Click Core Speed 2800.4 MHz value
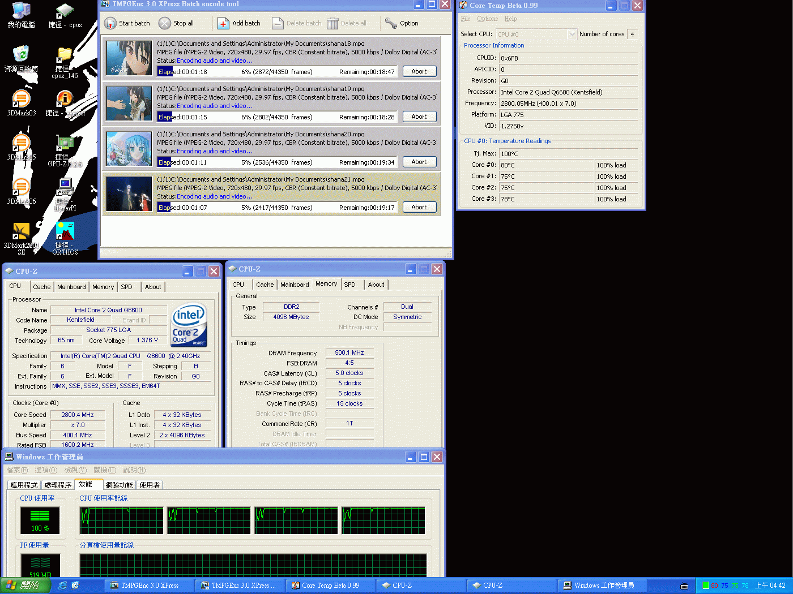 [x=78, y=415]
